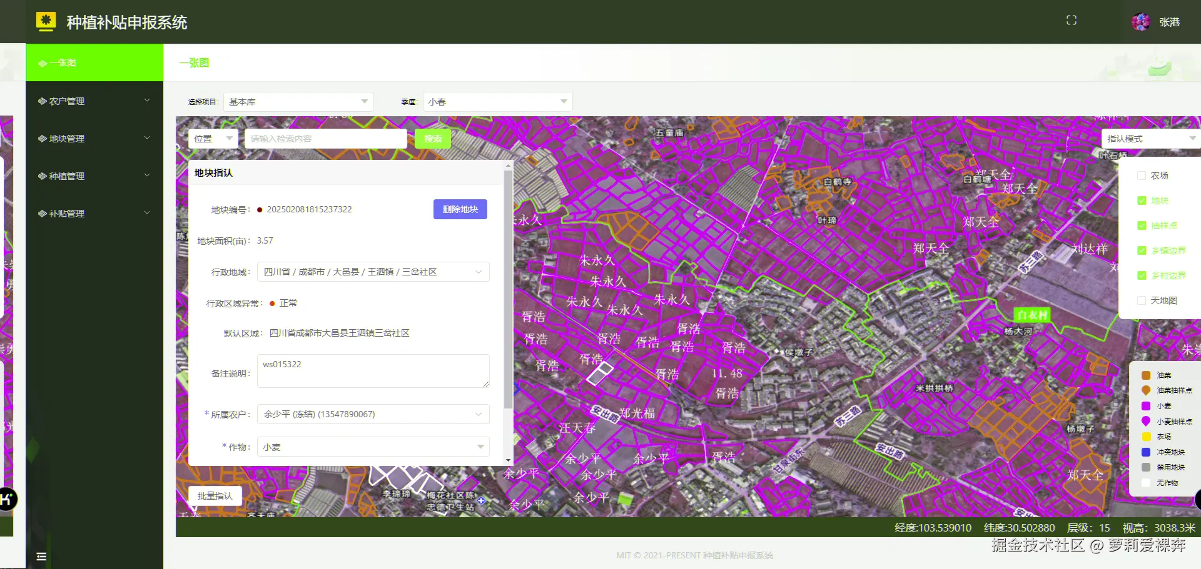
Task: Collapse the sidebar with the hamburger icon
Action: pyautogui.click(x=41, y=557)
